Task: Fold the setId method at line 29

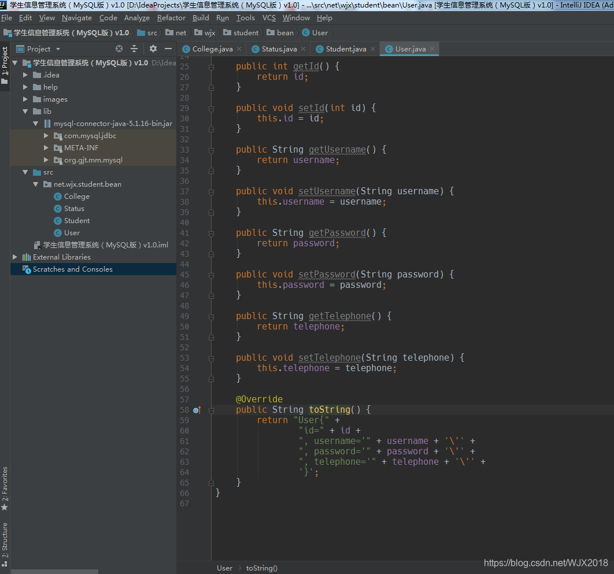Action: click(x=211, y=109)
